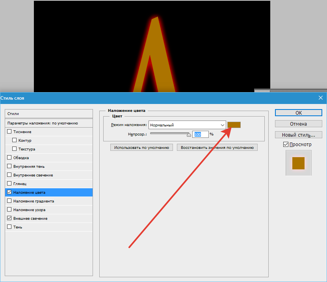Close the Стиль слоя dialog
Screen dimensions: 327x282
(320, 98)
